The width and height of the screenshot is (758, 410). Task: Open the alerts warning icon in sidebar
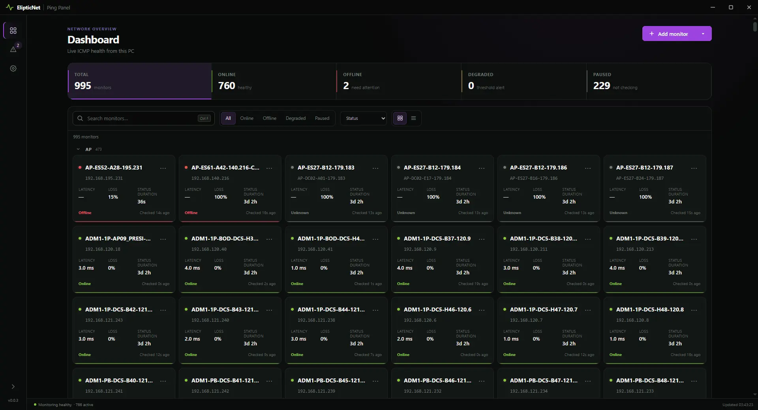[13, 49]
